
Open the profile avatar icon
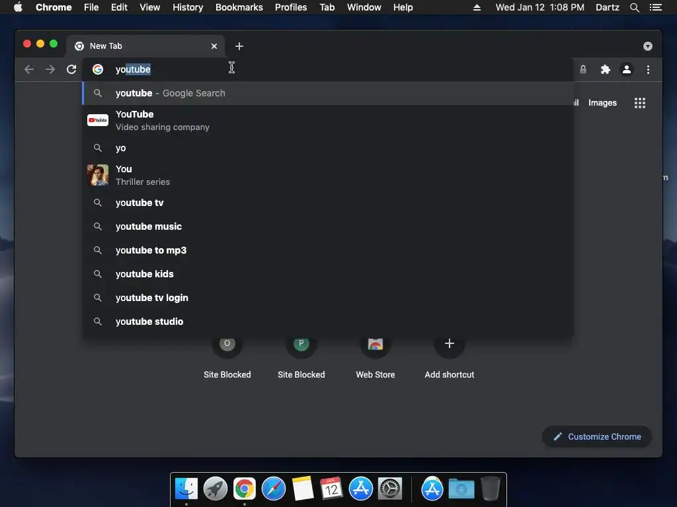pos(627,69)
